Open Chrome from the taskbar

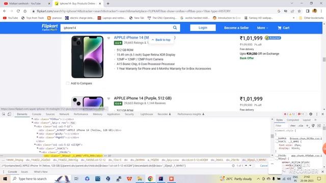pos(150,178)
